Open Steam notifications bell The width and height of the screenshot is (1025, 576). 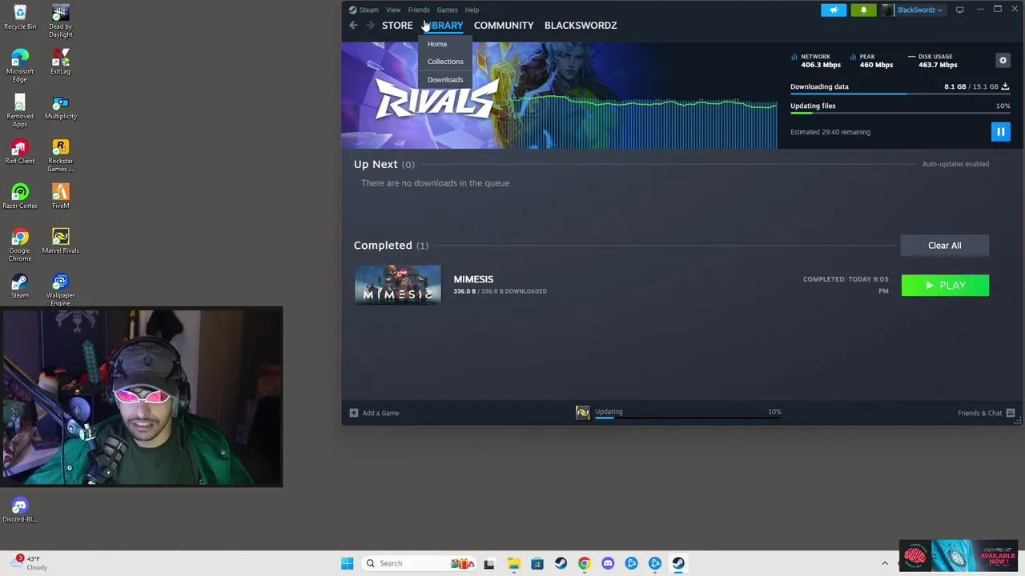tap(863, 10)
